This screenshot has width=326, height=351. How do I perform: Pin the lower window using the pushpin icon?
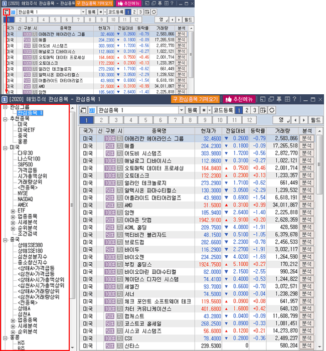coord(279,99)
